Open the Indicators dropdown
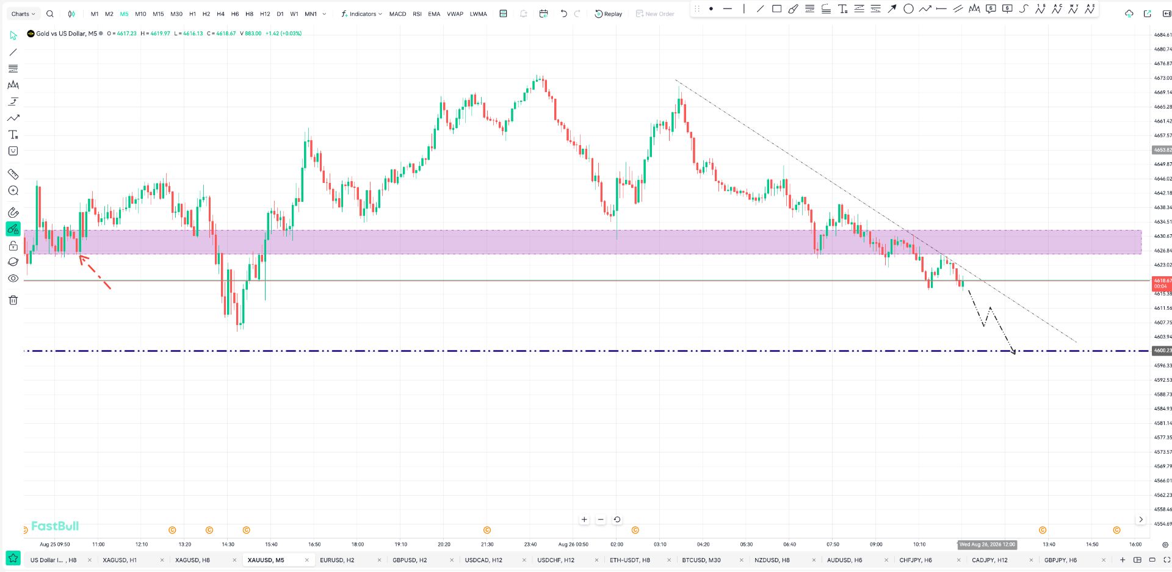This screenshot has height=572, width=1172. point(362,13)
